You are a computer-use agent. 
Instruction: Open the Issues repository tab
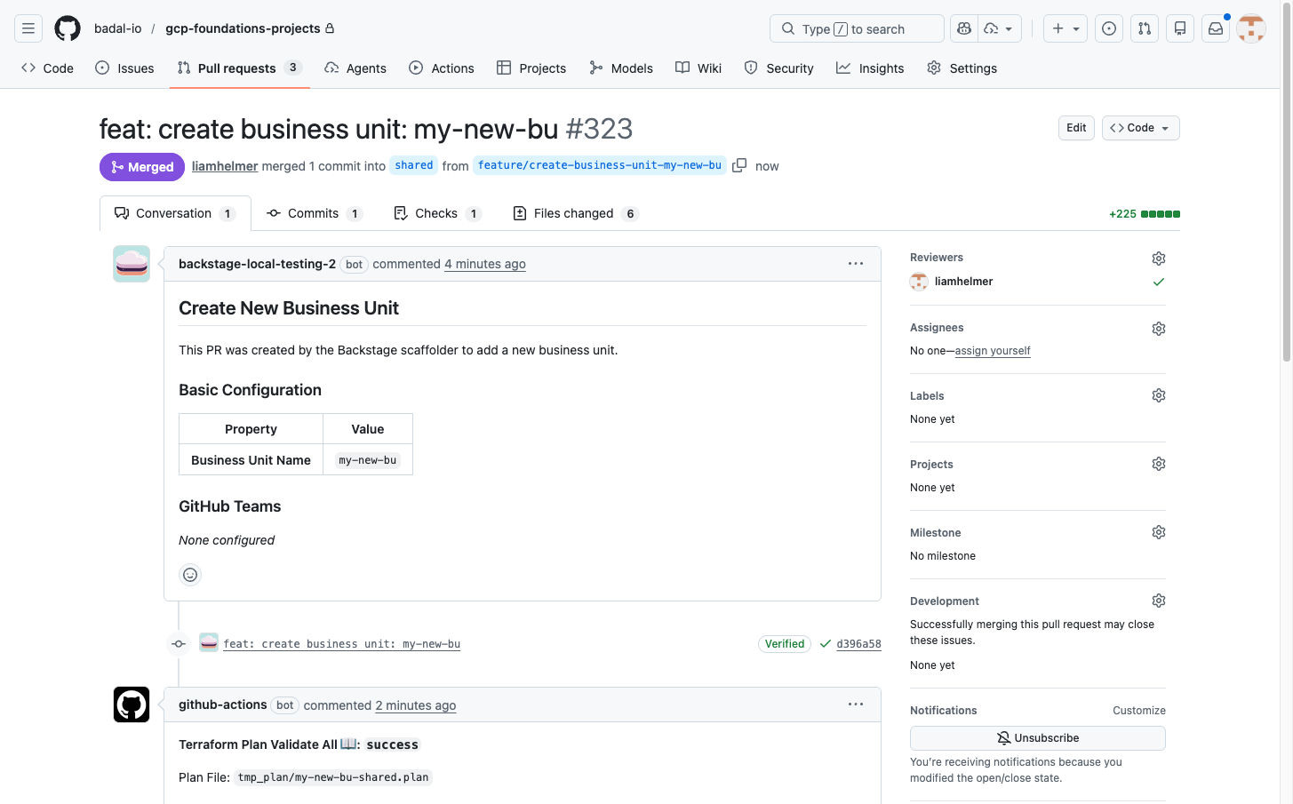coord(124,68)
